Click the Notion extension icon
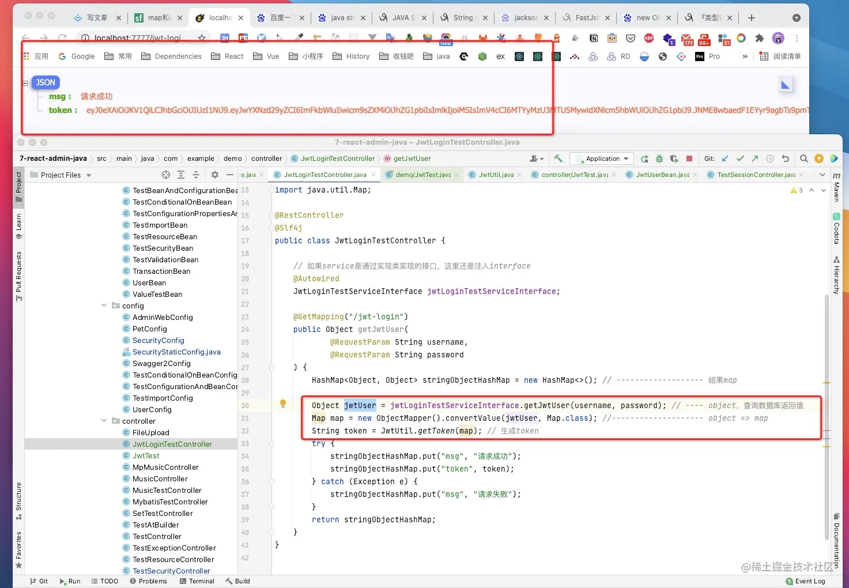The height and width of the screenshot is (588, 849). (x=594, y=38)
